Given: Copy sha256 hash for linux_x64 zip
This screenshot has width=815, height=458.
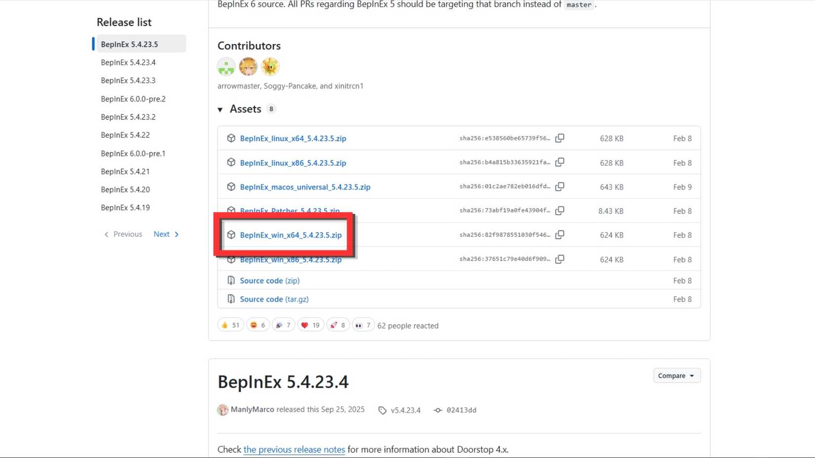Looking at the screenshot, I should pyautogui.click(x=560, y=138).
